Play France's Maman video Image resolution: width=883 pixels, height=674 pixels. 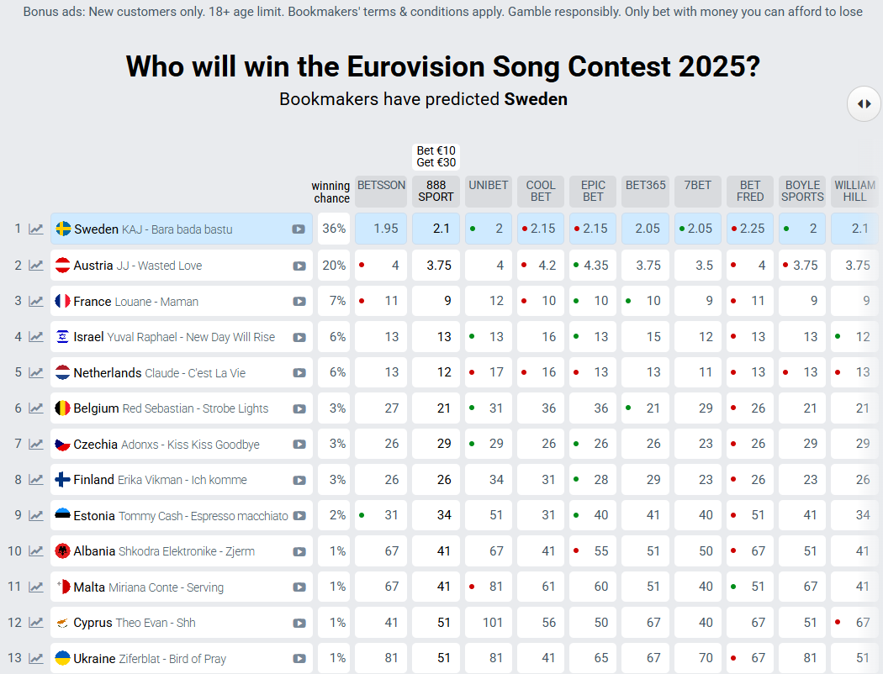pos(299,302)
